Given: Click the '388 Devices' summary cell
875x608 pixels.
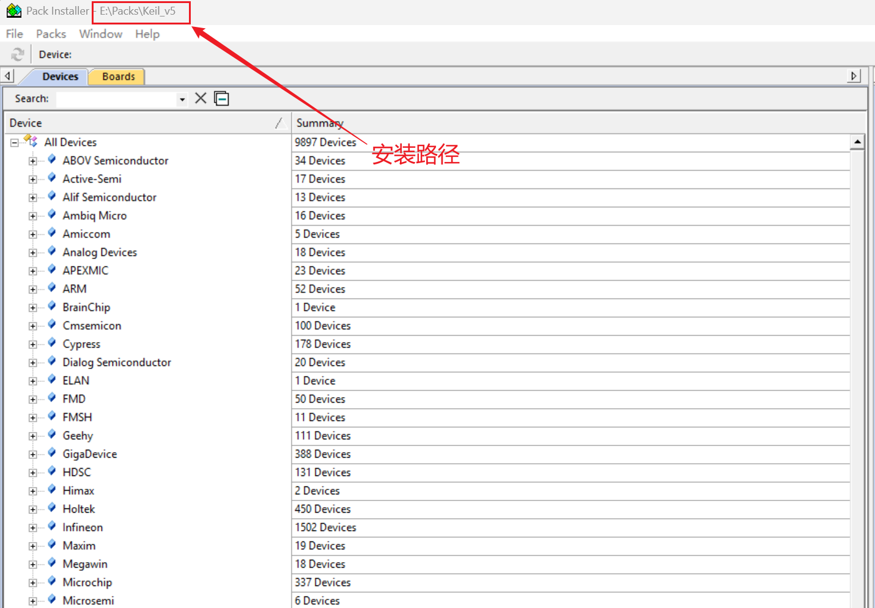Looking at the screenshot, I should [323, 454].
